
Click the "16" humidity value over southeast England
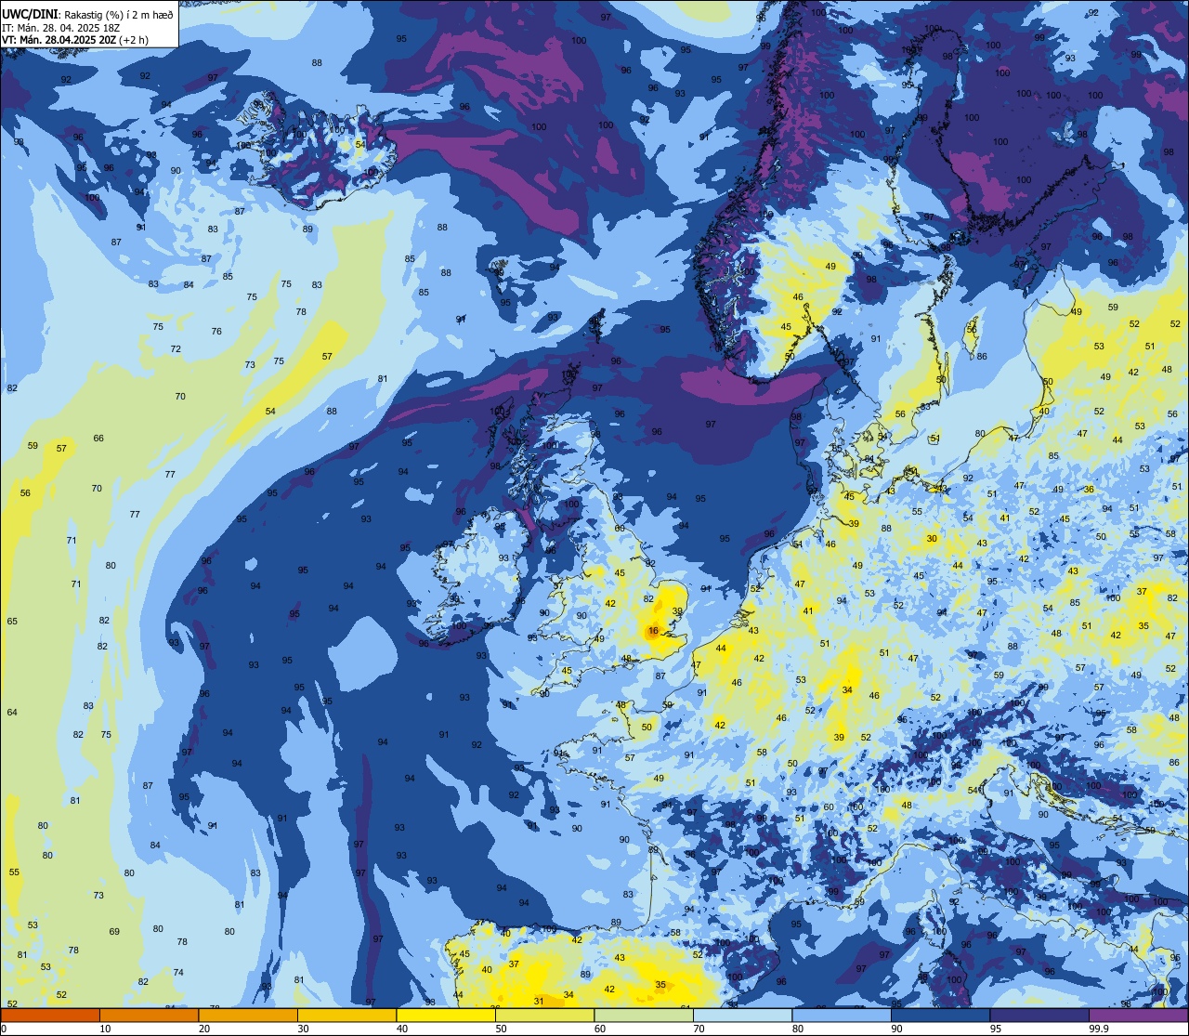coord(654,631)
